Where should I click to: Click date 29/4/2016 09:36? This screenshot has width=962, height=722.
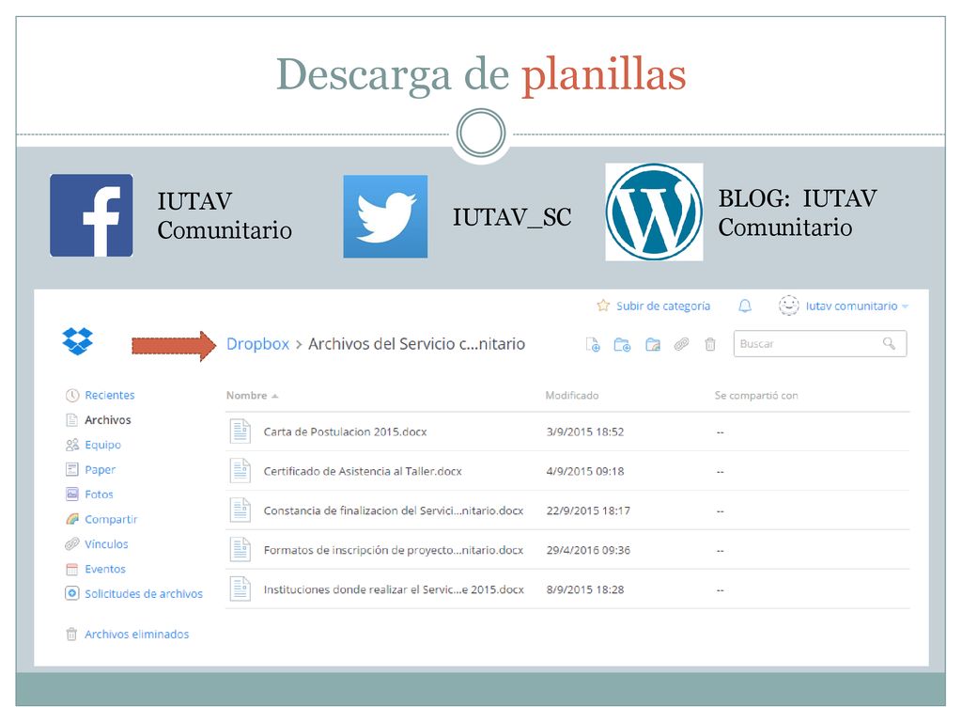588,550
